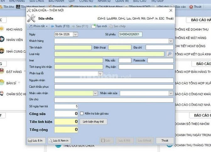Create a new ticket with Tạo mới
The width and height of the screenshot is (211, 152).
(x=99, y=26)
